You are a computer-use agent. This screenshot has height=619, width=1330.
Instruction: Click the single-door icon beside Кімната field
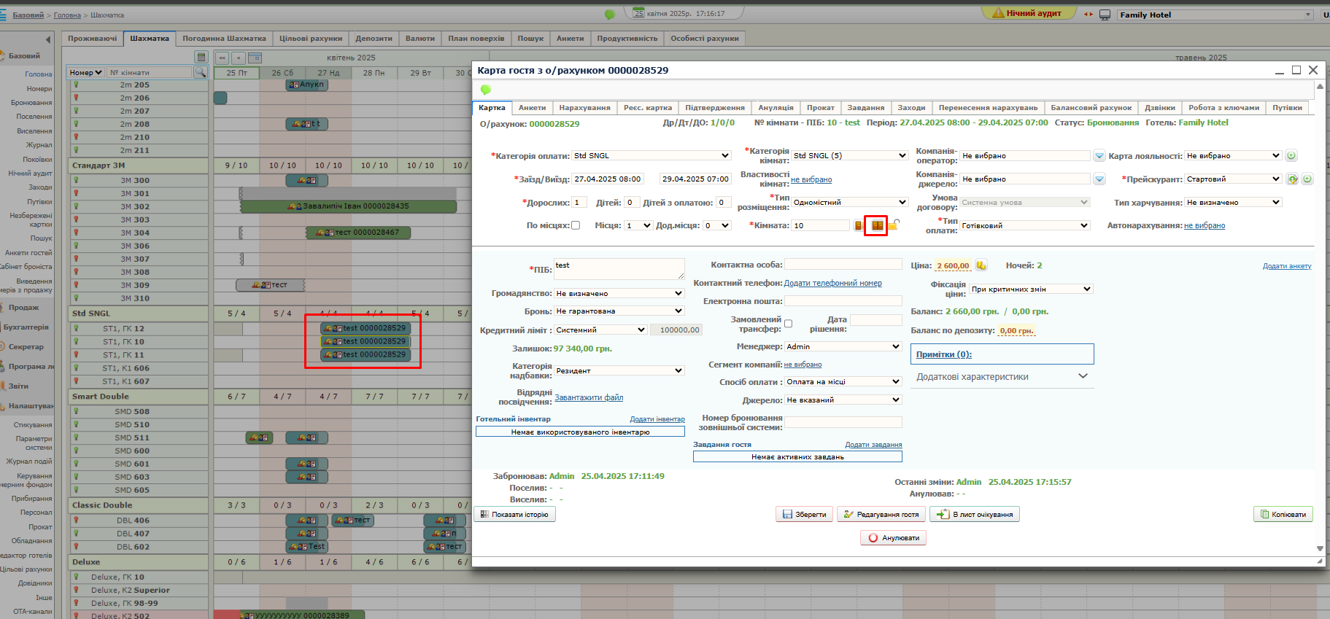pyautogui.click(x=858, y=226)
